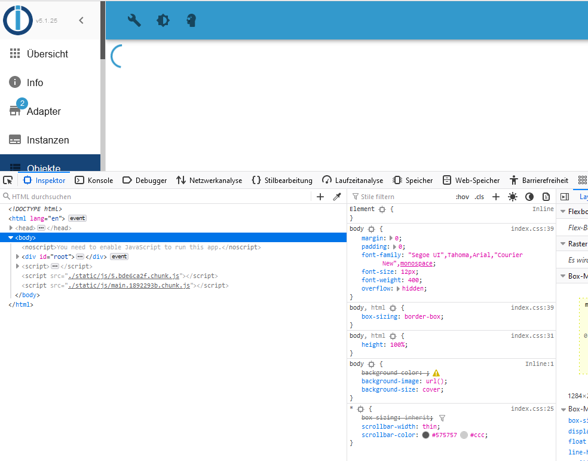The image size is (588, 461).
Task: Switch to the Stilbearbeitung tab
Action: [x=282, y=181]
